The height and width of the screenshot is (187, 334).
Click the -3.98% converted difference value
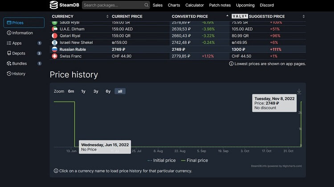[208, 29]
